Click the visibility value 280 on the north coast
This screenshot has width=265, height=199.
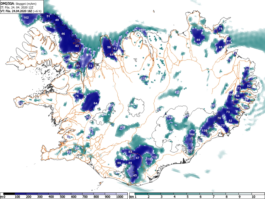141,30
